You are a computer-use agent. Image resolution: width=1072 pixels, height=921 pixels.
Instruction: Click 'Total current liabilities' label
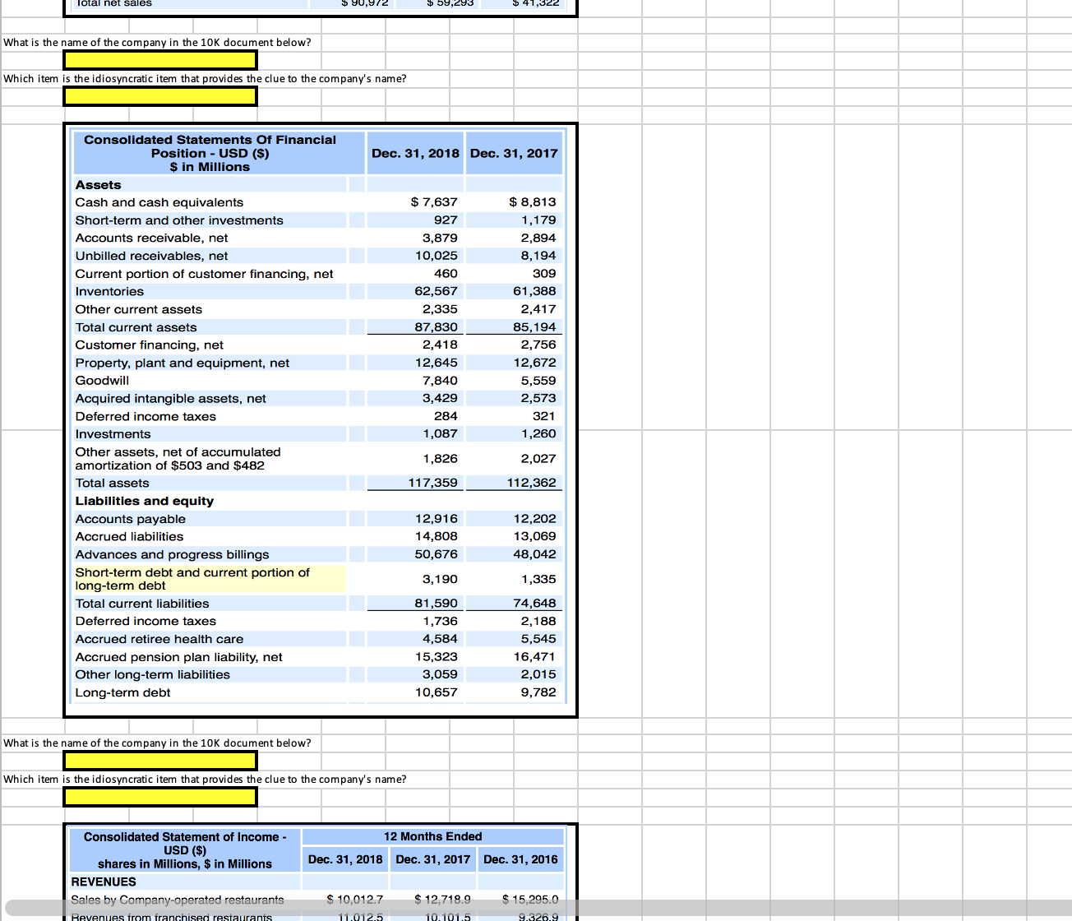pyautogui.click(x=142, y=604)
